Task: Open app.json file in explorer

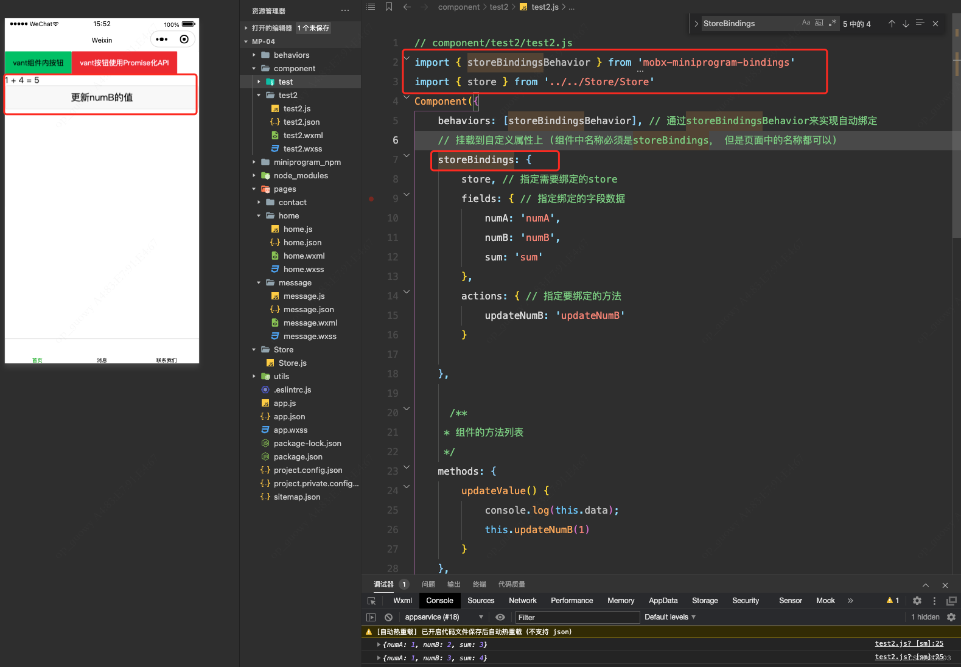Action: 289,416
